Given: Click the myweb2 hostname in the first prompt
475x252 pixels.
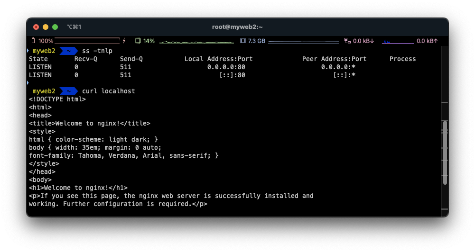Looking at the screenshot, I should click(44, 51).
